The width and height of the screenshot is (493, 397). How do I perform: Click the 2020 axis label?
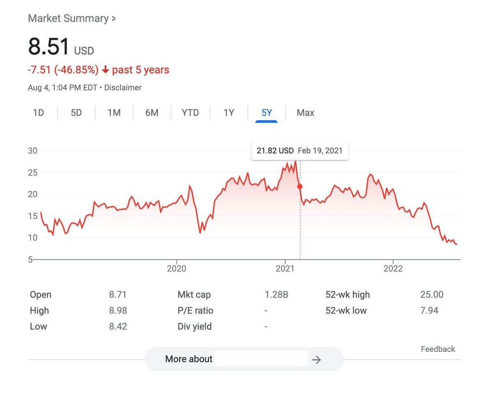pos(177,269)
